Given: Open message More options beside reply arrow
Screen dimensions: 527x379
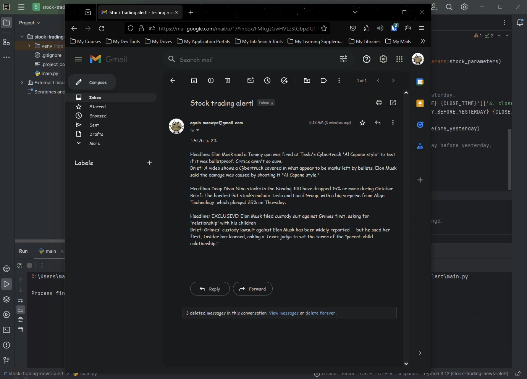Looking at the screenshot, I should [x=393, y=123].
